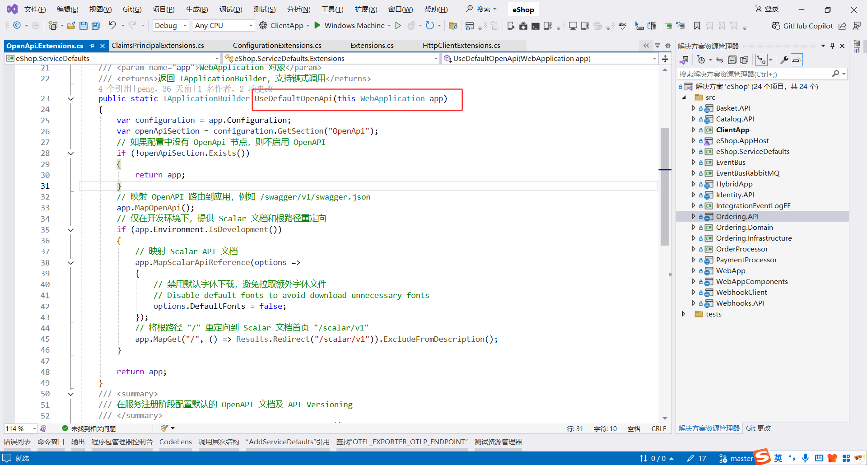Collapse the UseDefaultOpenApi method at line 23
Screen dimensions: 867x465
(70, 99)
